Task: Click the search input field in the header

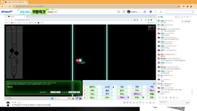Action: [x=179, y=12]
